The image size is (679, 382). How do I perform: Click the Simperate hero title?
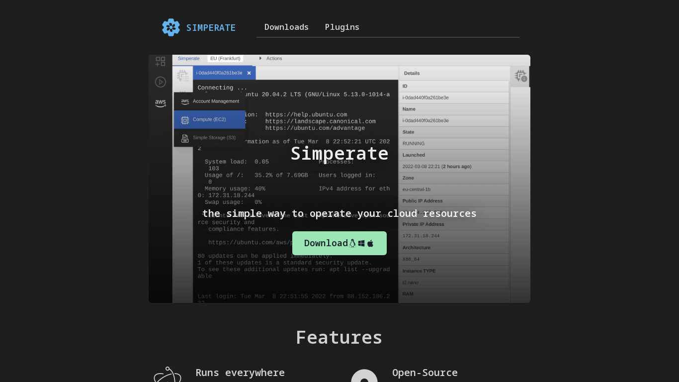[x=339, y=154]
